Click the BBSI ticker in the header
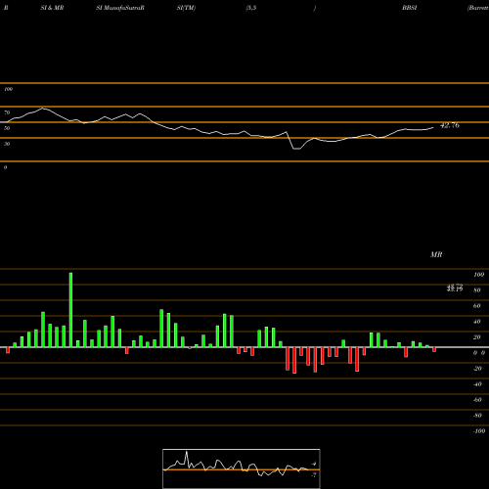 click(410, 8)
